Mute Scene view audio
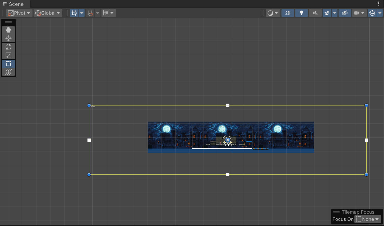Screen dimensions: 384x226 (x=315, y=13)
